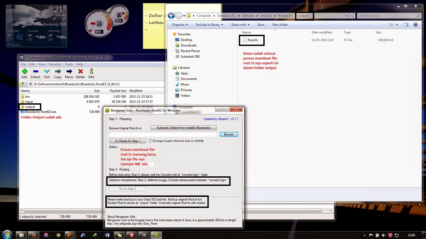Open Windows Explorer from the taskbar
The width and height of the screenshot is (426, 239).
(x=22, y=235)
